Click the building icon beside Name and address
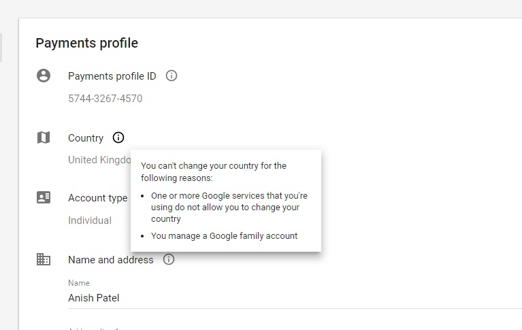Viewport: 522px width, 330px height. pos(44,259)
